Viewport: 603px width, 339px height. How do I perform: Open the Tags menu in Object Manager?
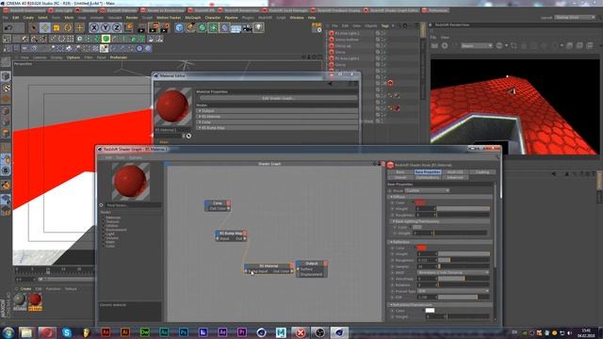point(384,25)
